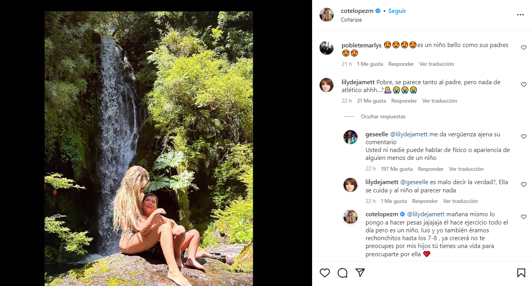Reply to pobletemarlys's comment
532x286 pixels.
[401, 64]
